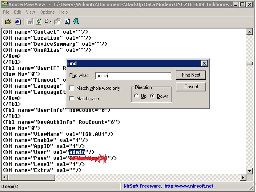Click the horizontal scrollbar right arrow
Image resolution: width=256 pixels, height=192 pixels.
pos(243,177)
